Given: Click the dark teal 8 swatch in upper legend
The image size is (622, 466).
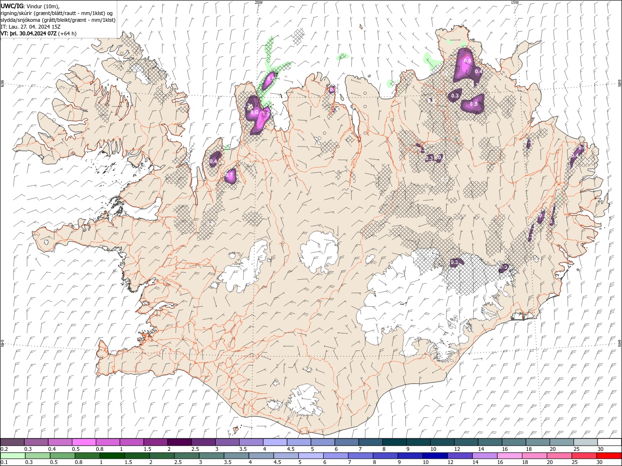Looking at the screenshot, I should point(394,442).
